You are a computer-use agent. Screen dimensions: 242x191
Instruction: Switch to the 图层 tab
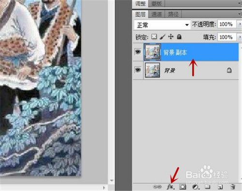click(x=140, y=14)
